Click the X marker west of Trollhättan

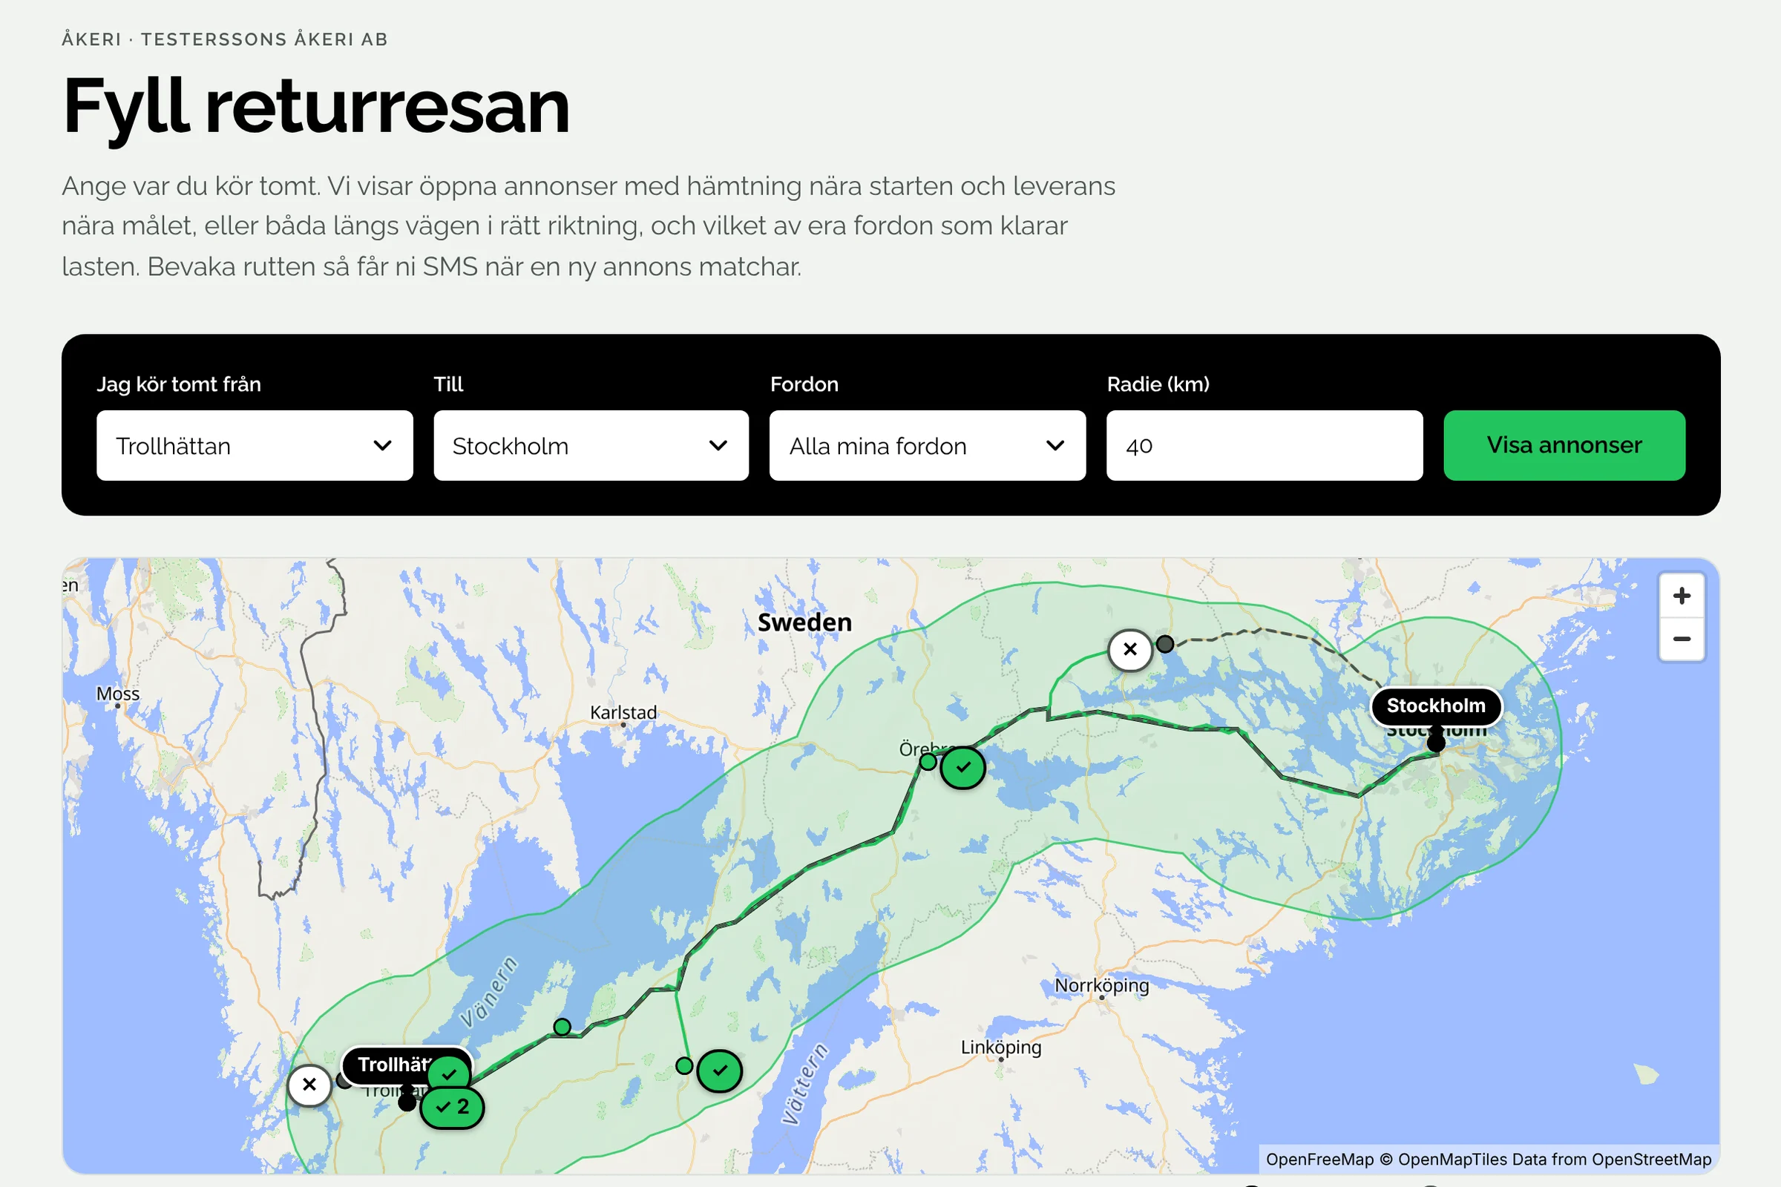point(309,1084)
